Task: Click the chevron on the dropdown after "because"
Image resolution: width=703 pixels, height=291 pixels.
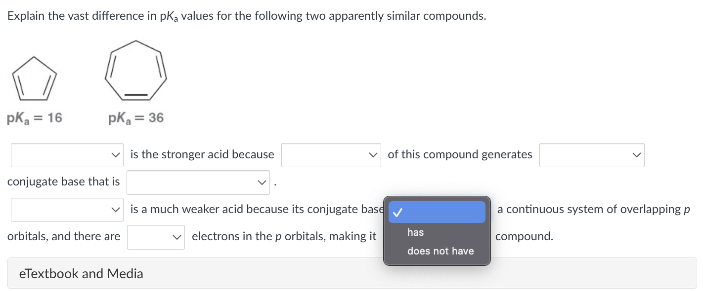Action: 374,155
